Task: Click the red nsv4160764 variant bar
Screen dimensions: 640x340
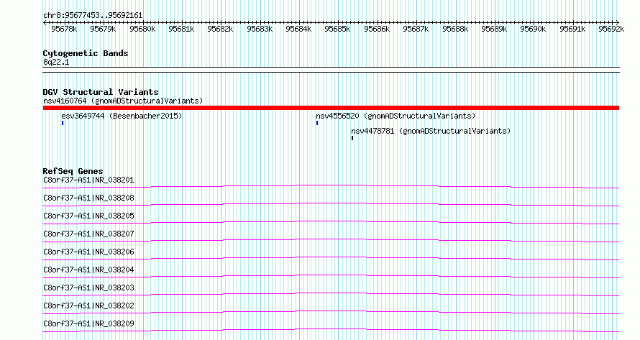Action: click(x=331, y=108)
